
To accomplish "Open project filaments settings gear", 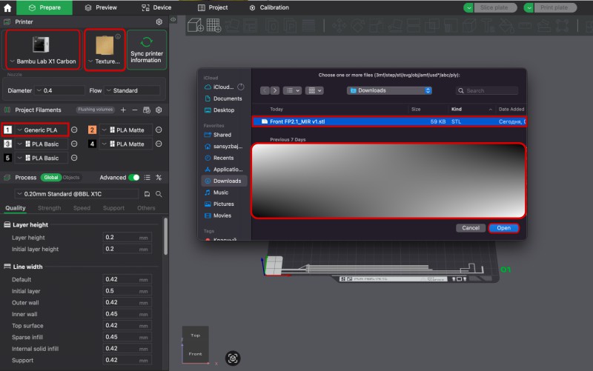I will click(x=159, y=110).
